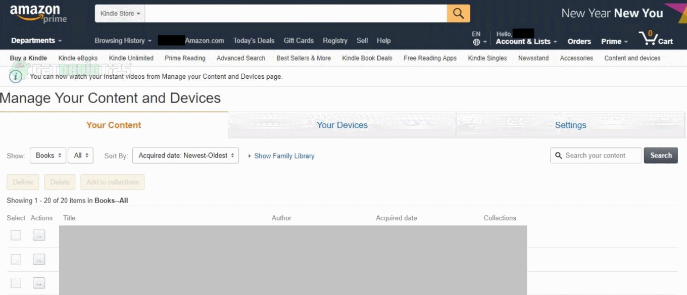Open Advanced Search link
Screen dimensions: 687x295
(x=241, y=58)
